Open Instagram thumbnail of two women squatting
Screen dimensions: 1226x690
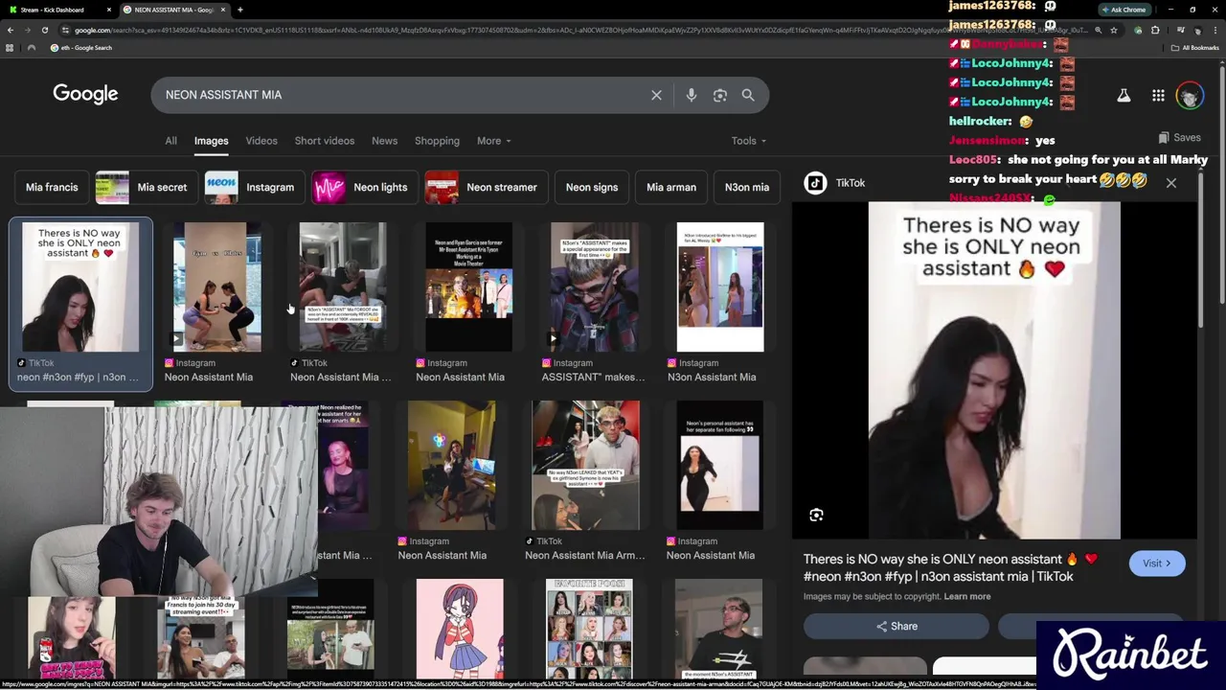[x=216, y=287]
